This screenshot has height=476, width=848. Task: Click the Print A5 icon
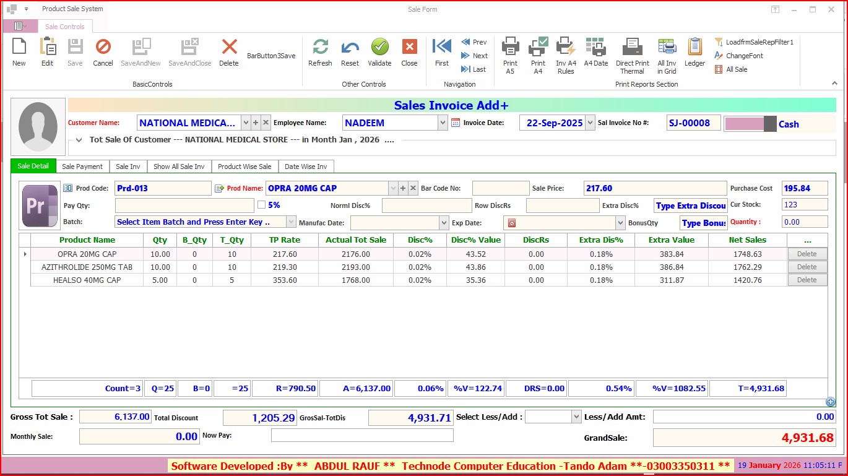[x=510, y=47]
